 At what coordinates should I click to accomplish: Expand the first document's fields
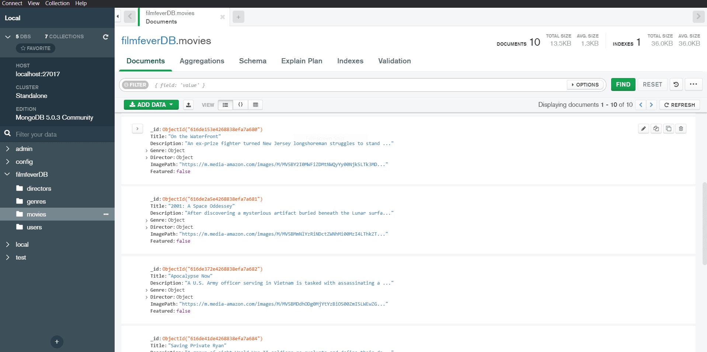[x=137, y=129]
